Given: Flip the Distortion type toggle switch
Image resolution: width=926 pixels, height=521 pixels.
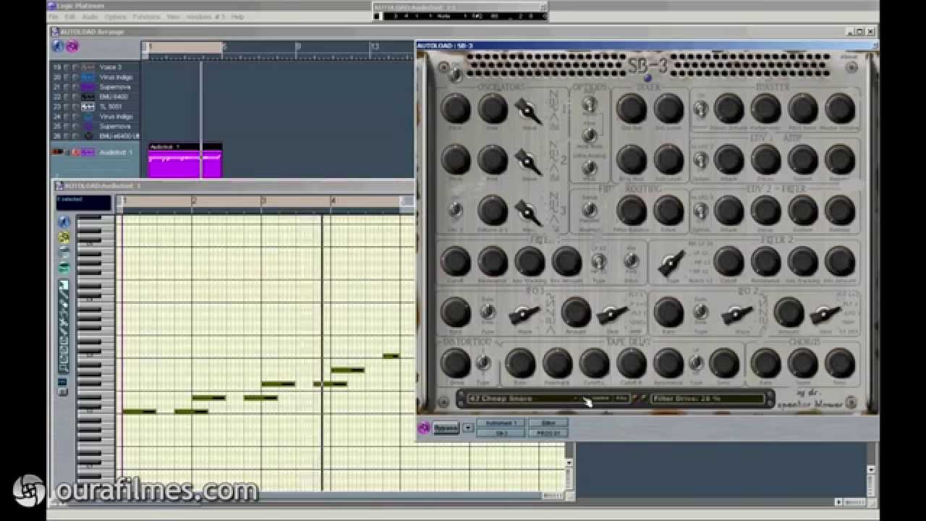Looking at the screenshot, I should pyautogui.click(x=483, y=363).
